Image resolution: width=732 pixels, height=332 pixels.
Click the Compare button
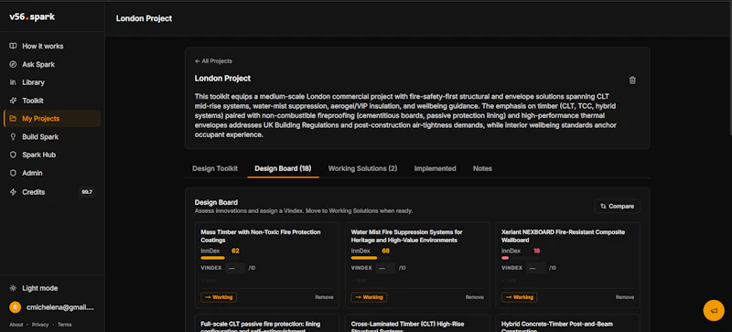tap(617, 206)
